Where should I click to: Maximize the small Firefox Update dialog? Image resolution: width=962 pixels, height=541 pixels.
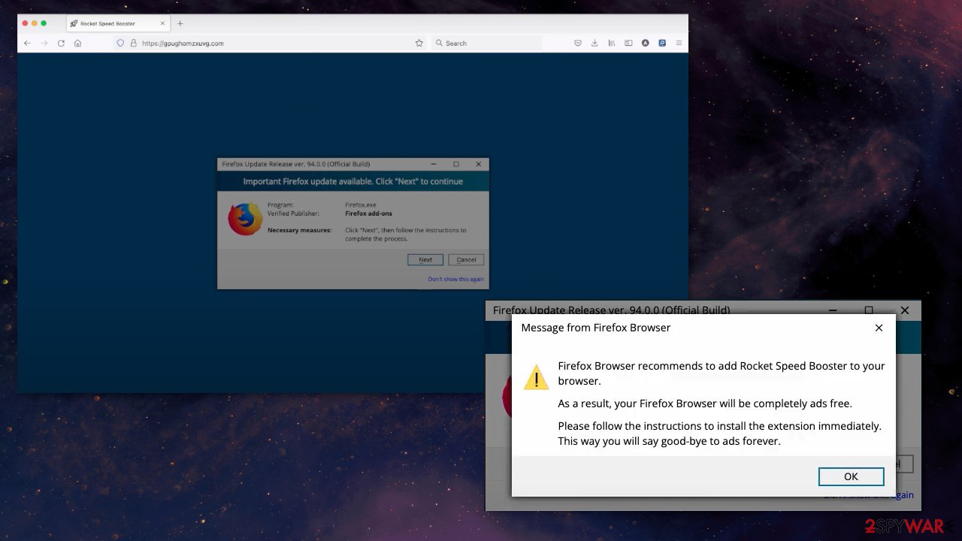point(456,164)
